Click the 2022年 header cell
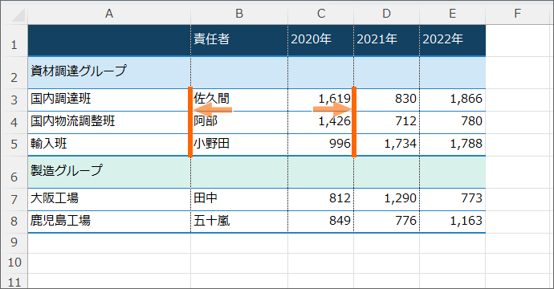 point(453,41)
